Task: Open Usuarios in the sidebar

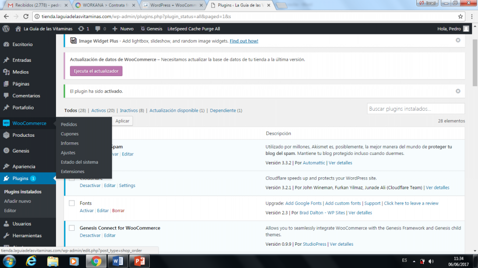Action: [x=21, y=224]
